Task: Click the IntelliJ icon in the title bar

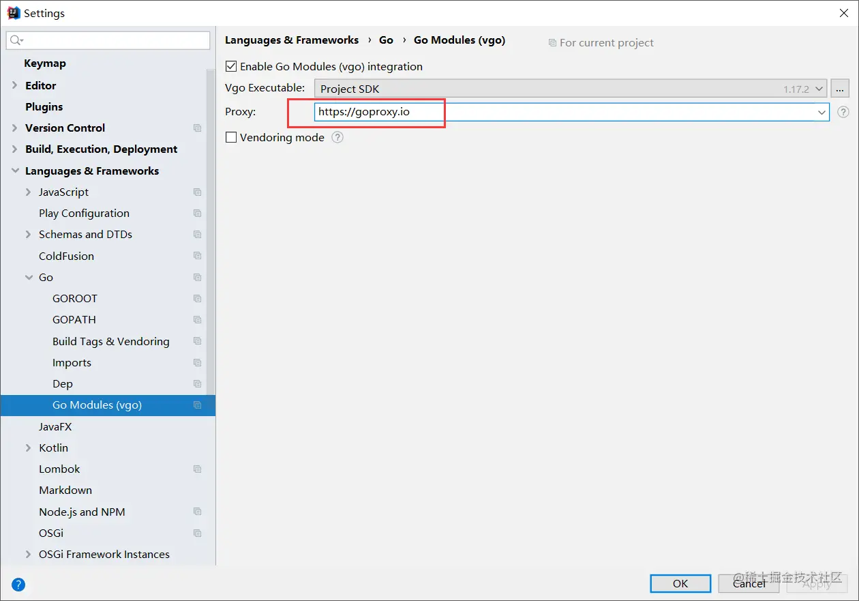Action: pos(14,13)
